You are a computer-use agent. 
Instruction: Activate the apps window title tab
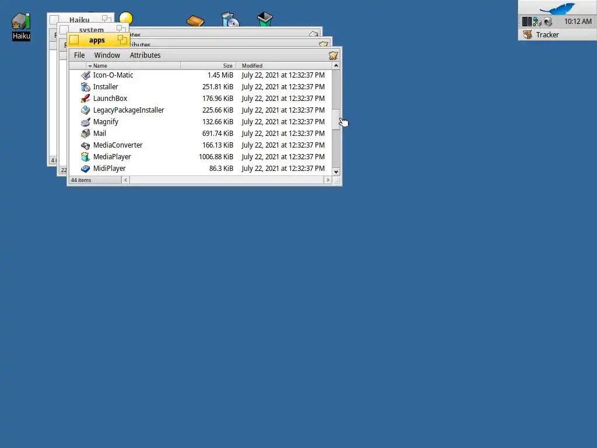pos(97,40)
